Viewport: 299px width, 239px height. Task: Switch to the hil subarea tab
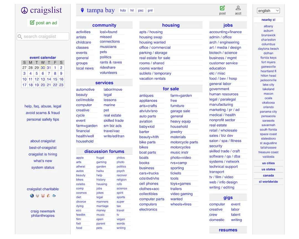[132, 11]
